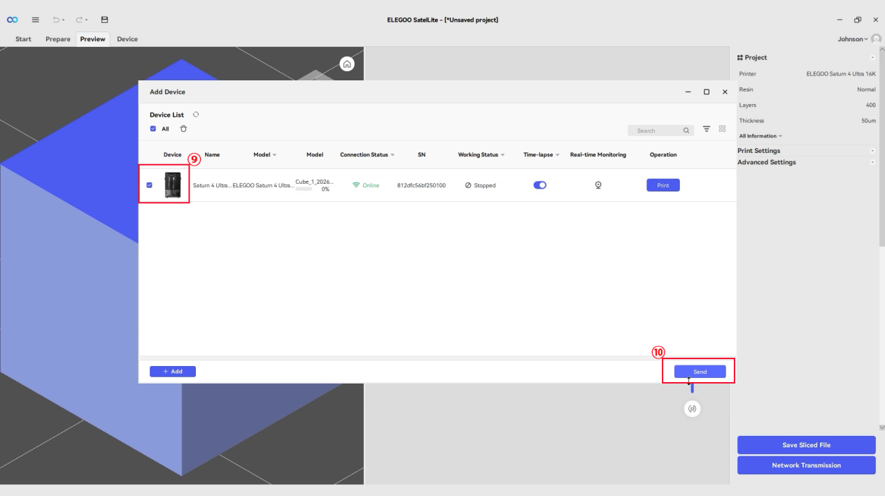This screenshot has width=885, height=496.
Task: Open Time-lapse column filter dropdown
Action: point(559,154)
